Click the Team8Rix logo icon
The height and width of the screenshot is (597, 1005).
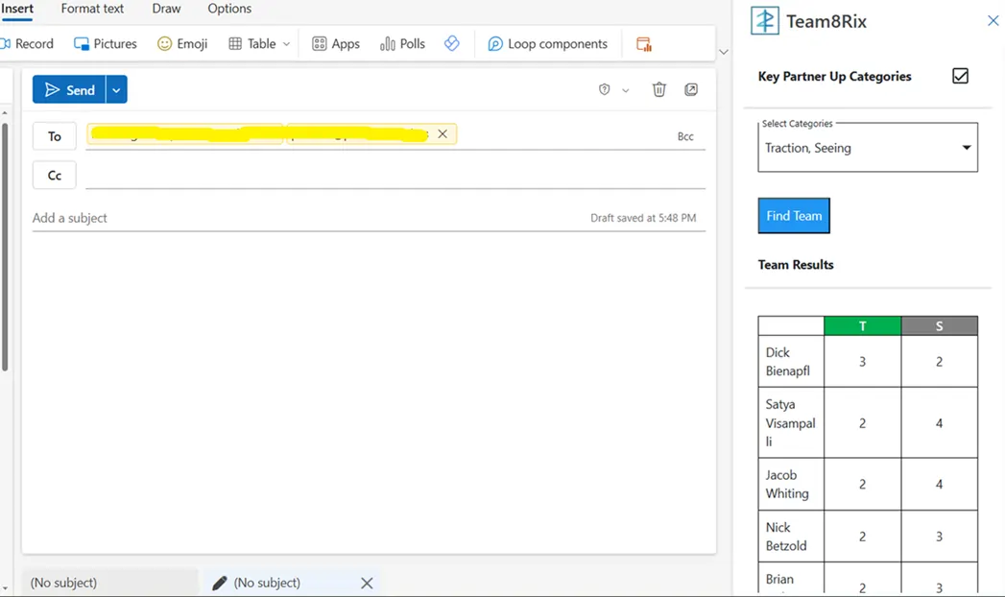(x=765, y=20)
